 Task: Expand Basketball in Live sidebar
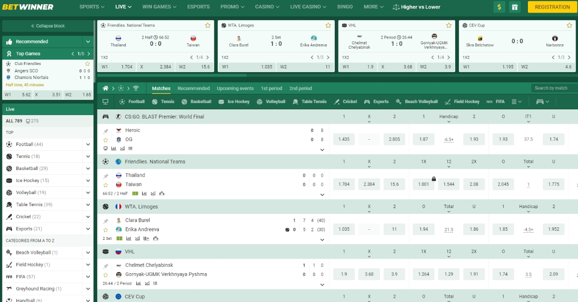click(x=88, y=168)
